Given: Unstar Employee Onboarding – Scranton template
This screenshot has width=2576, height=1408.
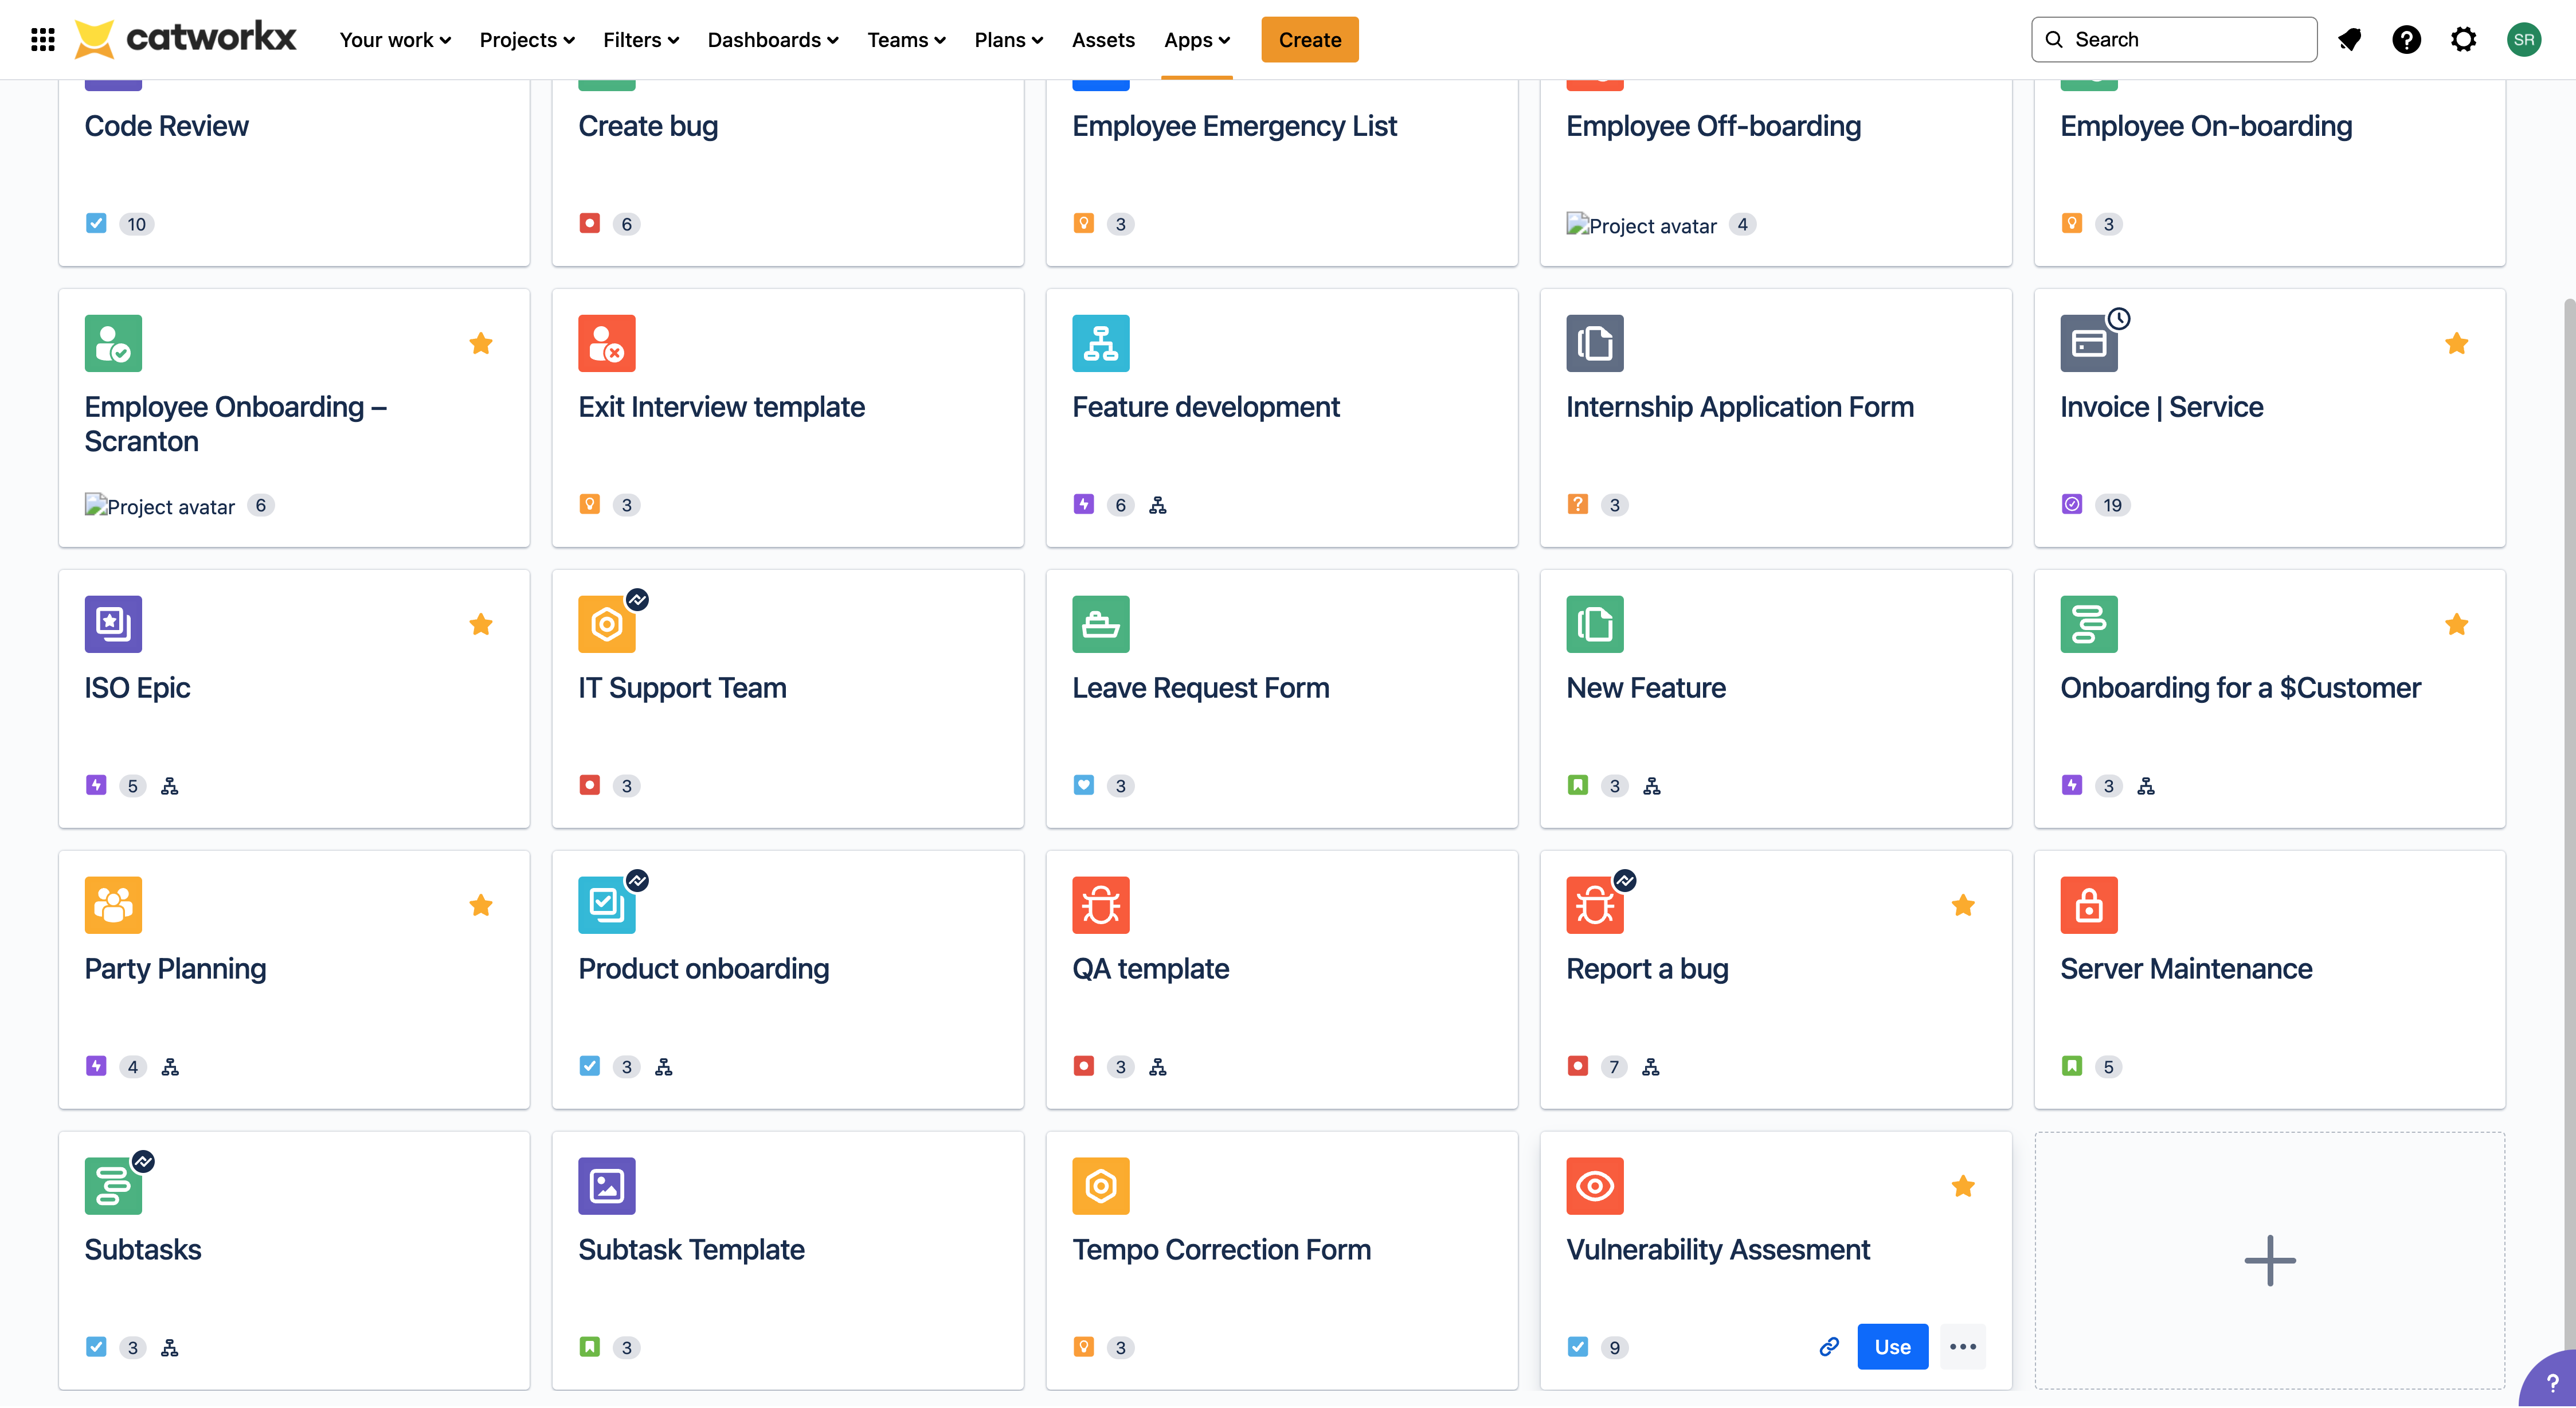Looking at the screenshot, I should coord(481,343).
